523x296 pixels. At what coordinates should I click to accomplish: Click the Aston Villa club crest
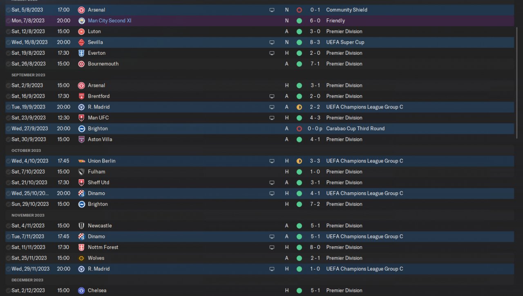[81, 139]
